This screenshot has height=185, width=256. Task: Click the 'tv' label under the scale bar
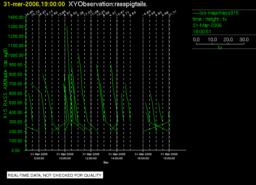point(220,47)
